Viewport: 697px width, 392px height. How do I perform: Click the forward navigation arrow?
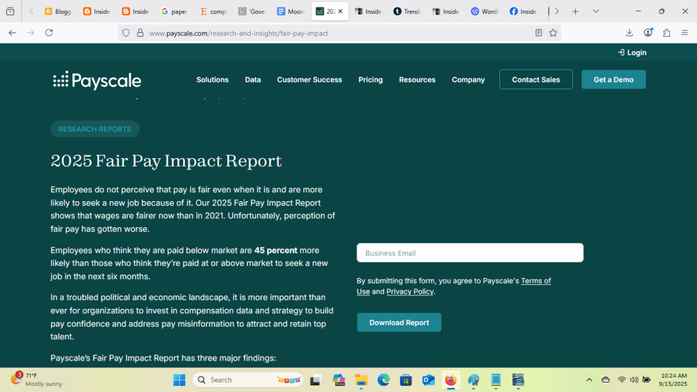(x=30, y=33)
